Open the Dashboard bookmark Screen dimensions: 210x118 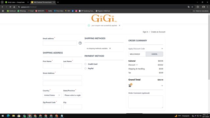(x=11, y=11)
